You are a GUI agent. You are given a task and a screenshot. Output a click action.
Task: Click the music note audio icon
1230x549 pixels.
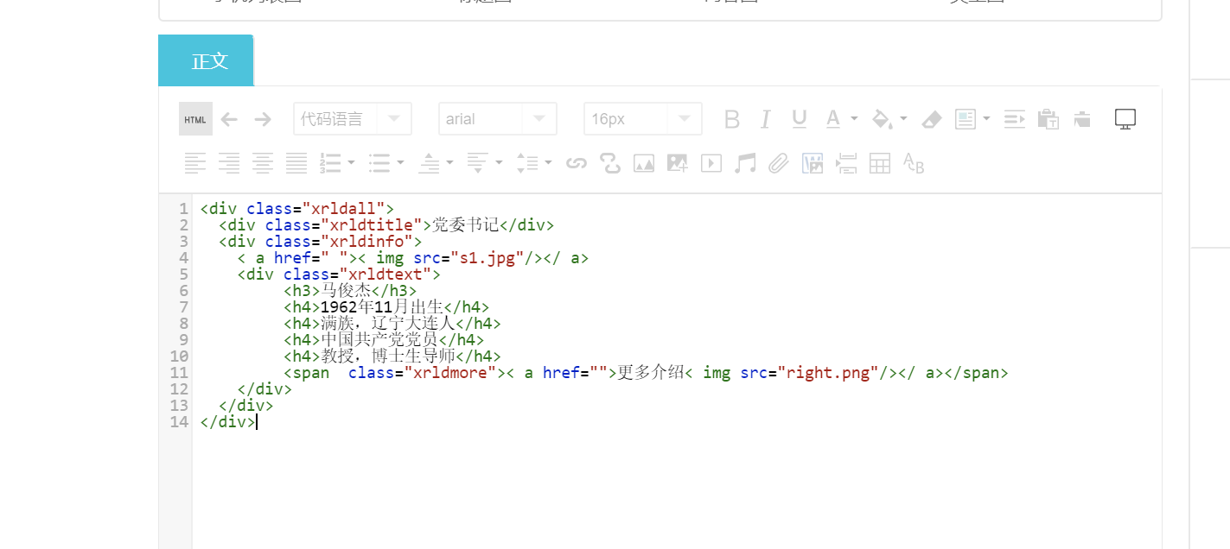744,163
